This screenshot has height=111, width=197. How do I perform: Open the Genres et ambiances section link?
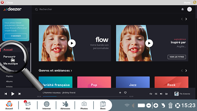(55, 71)
